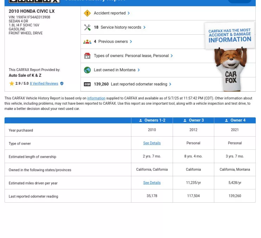Click the previous owners people icon
Image resolution: width=261 pixels, height=238 pixels.
[x=87, y=42]
